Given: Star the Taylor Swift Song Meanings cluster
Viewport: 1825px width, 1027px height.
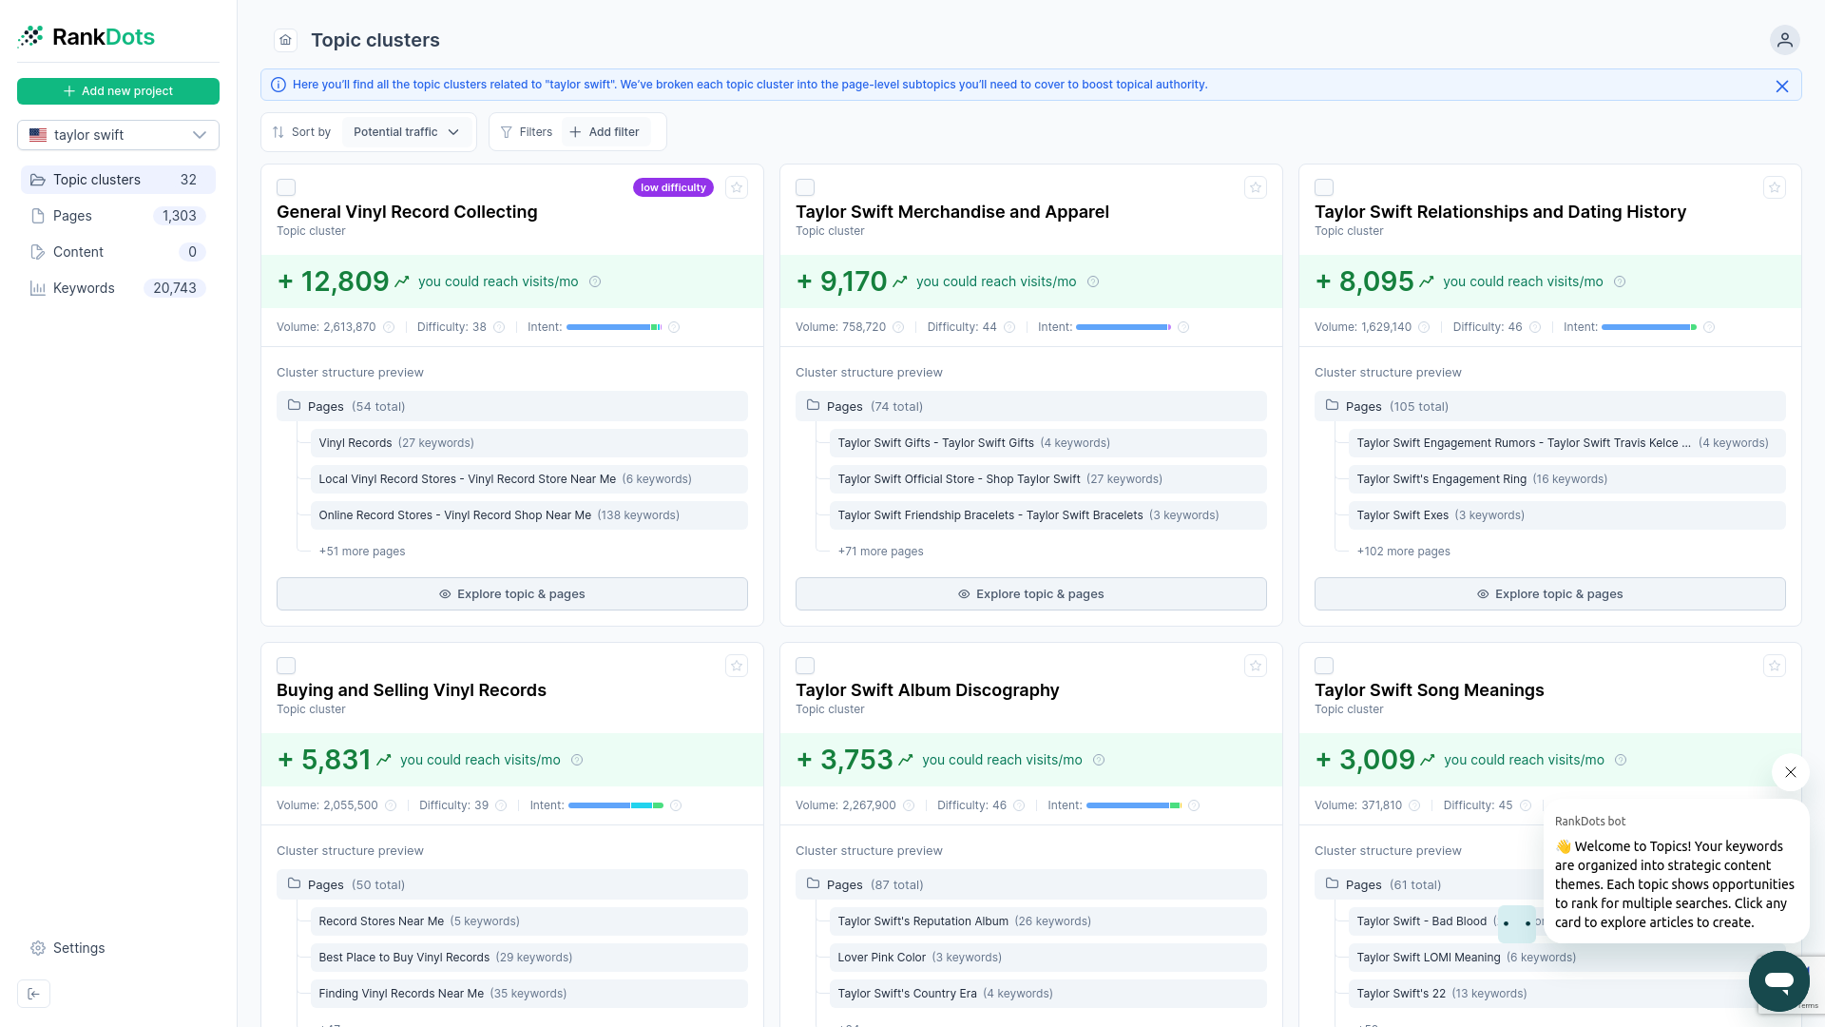Looking at the screenshot, I should [x=1774, y=666].
